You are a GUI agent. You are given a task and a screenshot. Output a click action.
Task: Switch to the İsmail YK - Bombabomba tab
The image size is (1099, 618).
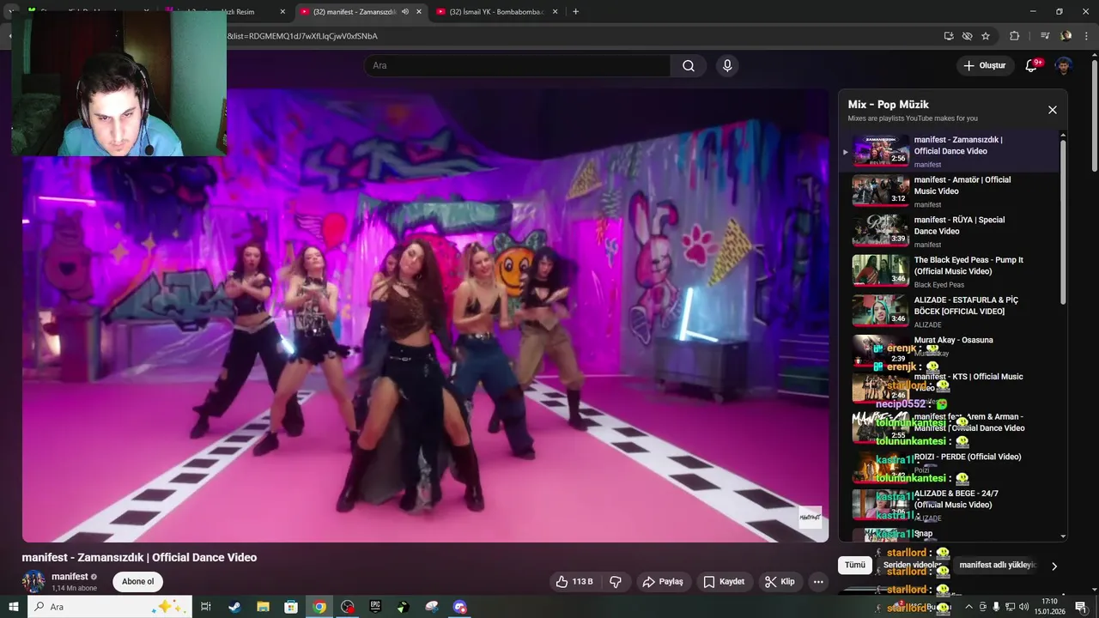pos(496,12)
